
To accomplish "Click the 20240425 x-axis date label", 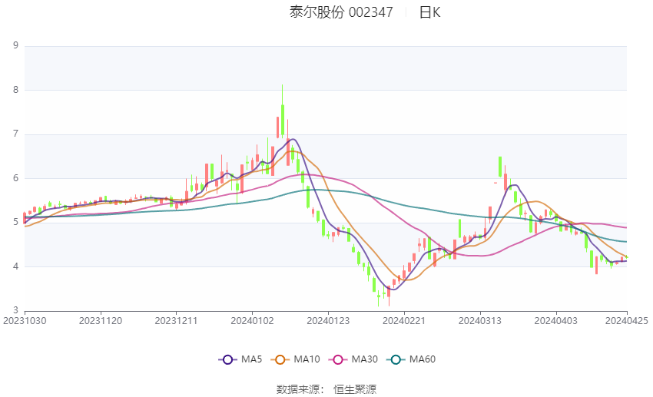I will (x=626, y=321).
